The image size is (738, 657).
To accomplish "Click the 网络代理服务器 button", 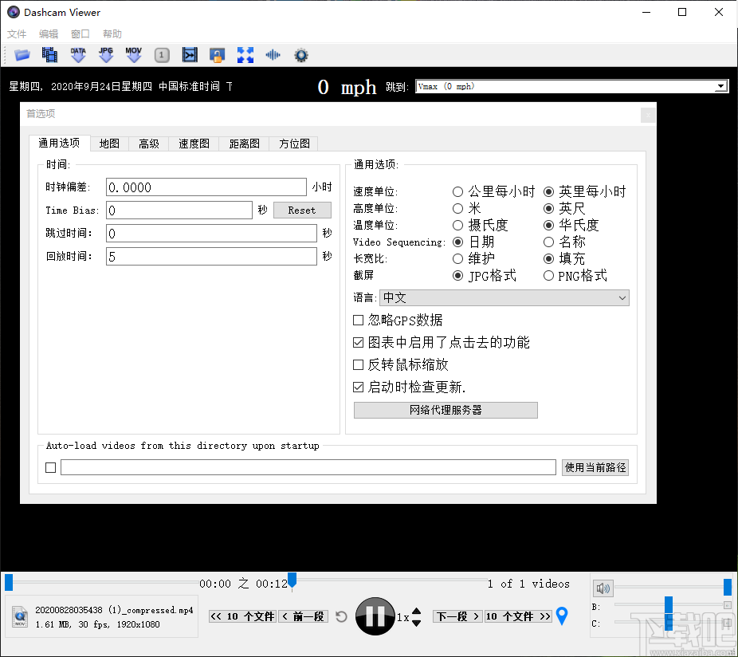I will click(445, 410).
